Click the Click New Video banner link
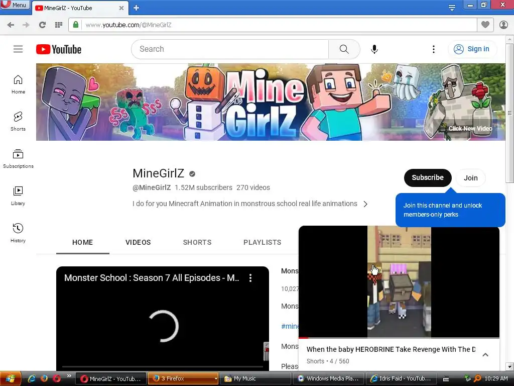 470,128
